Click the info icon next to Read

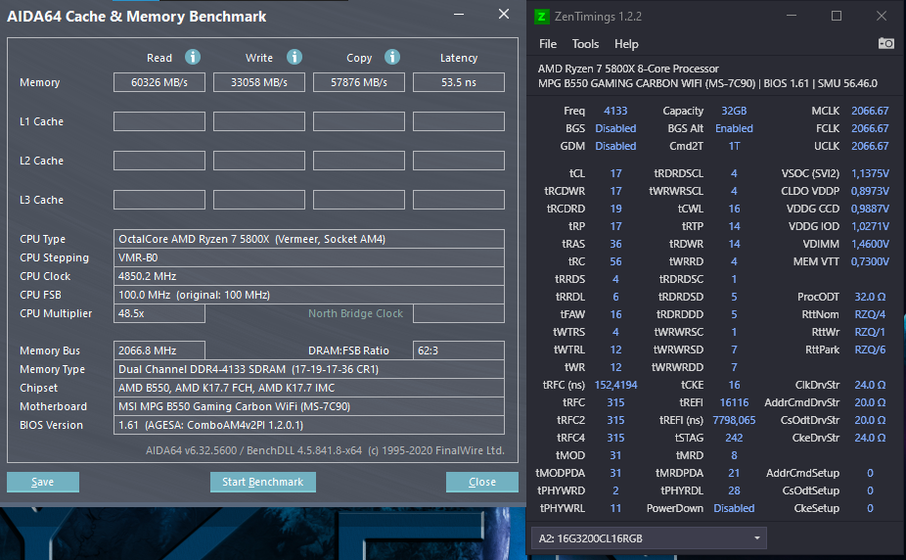193,57
